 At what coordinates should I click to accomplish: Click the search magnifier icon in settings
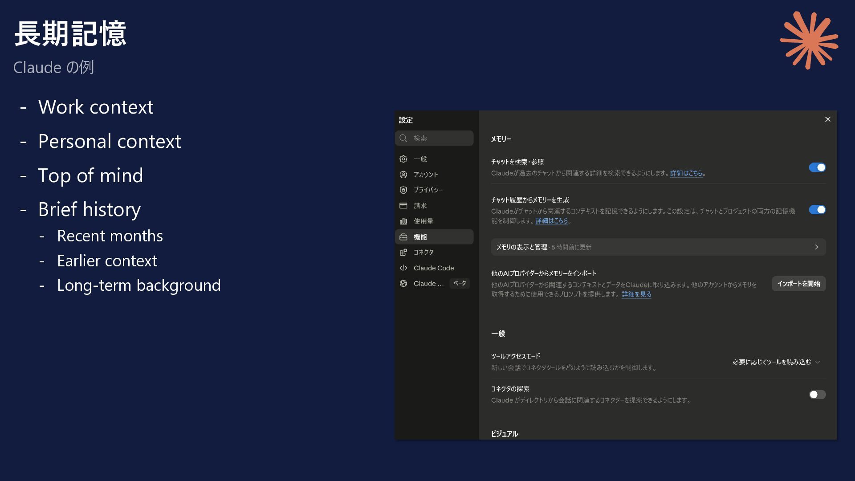coord(403,138)
